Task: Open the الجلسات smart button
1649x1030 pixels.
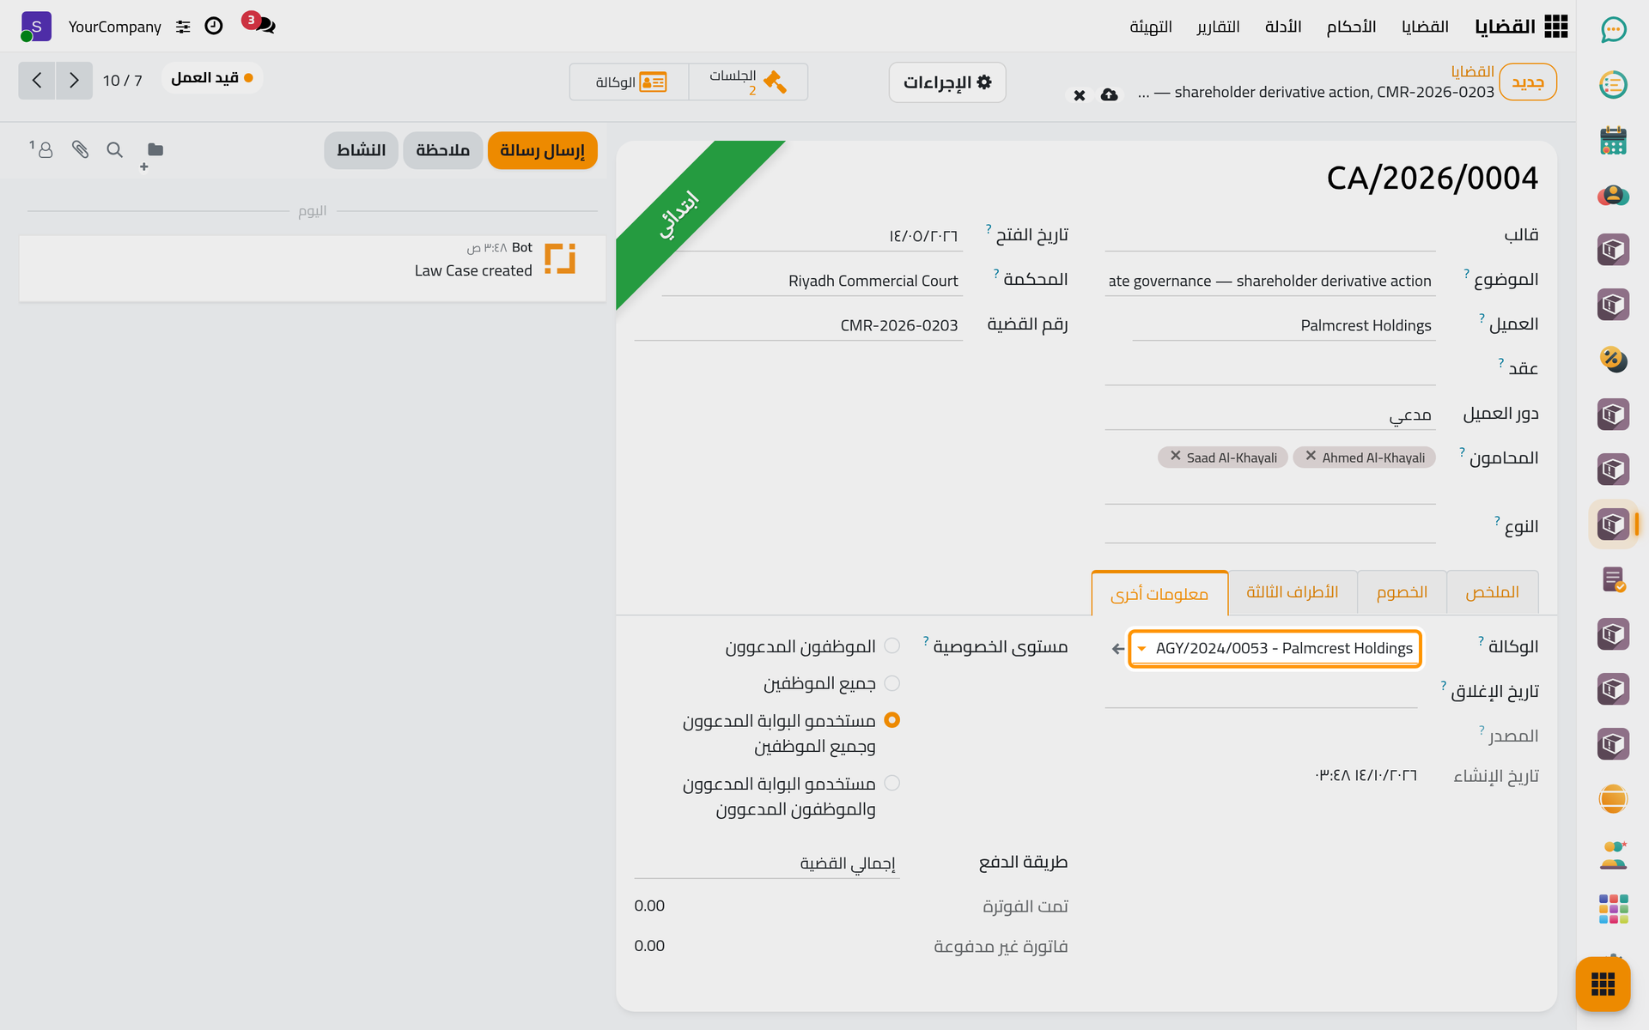Action: (x=748, y=82)
